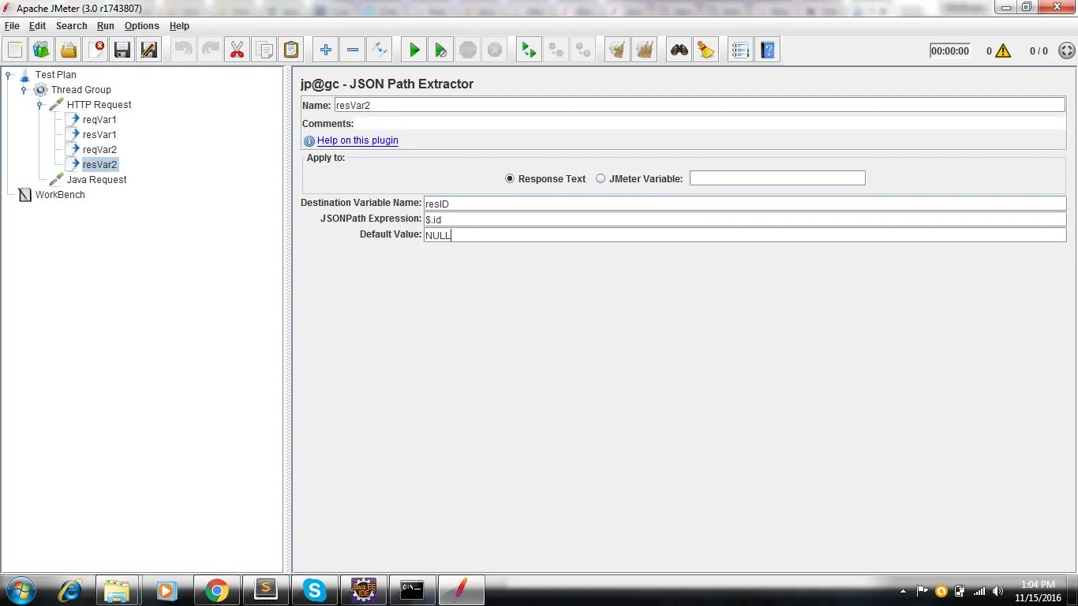This screenshot has width=1078, height=606.
Task: Select WorkBench in the tree
Action: 60,195
